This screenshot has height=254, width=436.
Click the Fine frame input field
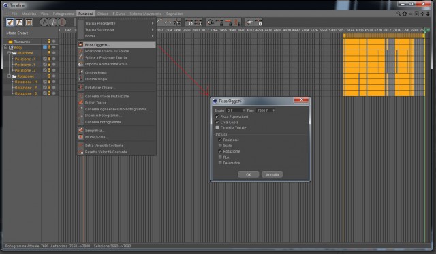tap(266, 110)
